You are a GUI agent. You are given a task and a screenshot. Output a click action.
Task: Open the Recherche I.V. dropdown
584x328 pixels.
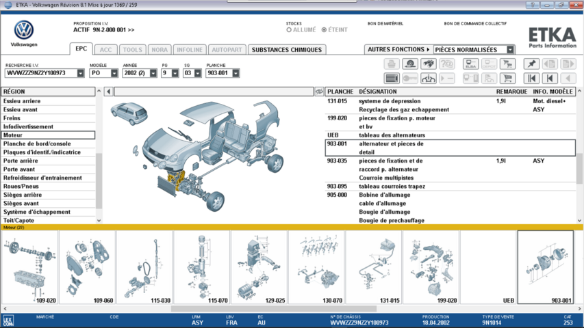(81, 73)
